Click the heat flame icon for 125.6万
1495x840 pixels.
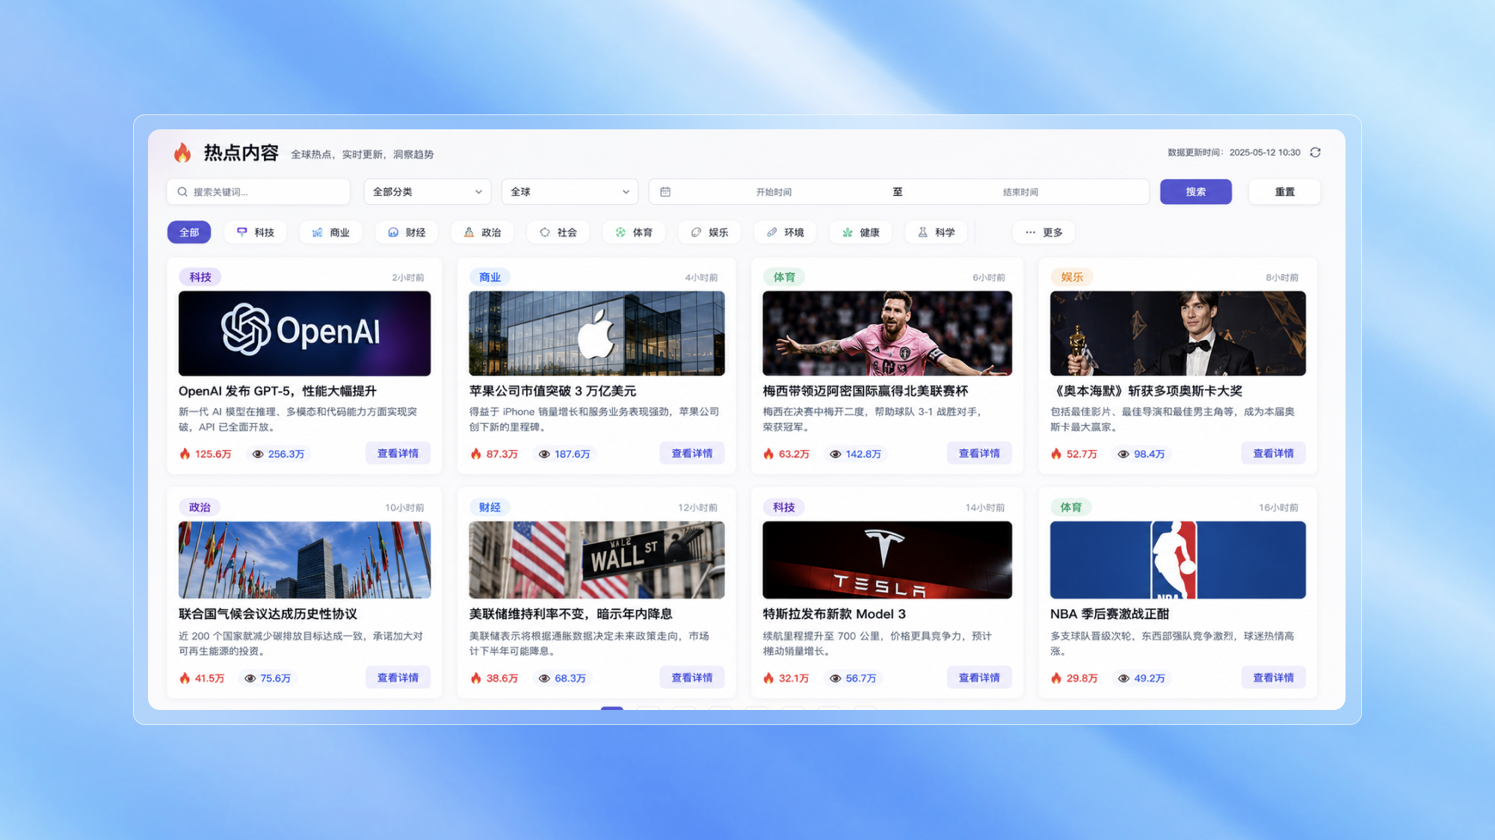pos(185,454)
